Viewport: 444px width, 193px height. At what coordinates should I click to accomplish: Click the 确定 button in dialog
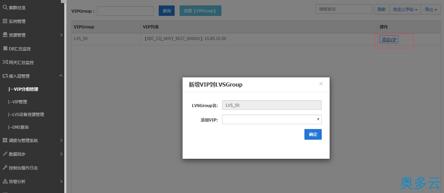click(313, 134)
